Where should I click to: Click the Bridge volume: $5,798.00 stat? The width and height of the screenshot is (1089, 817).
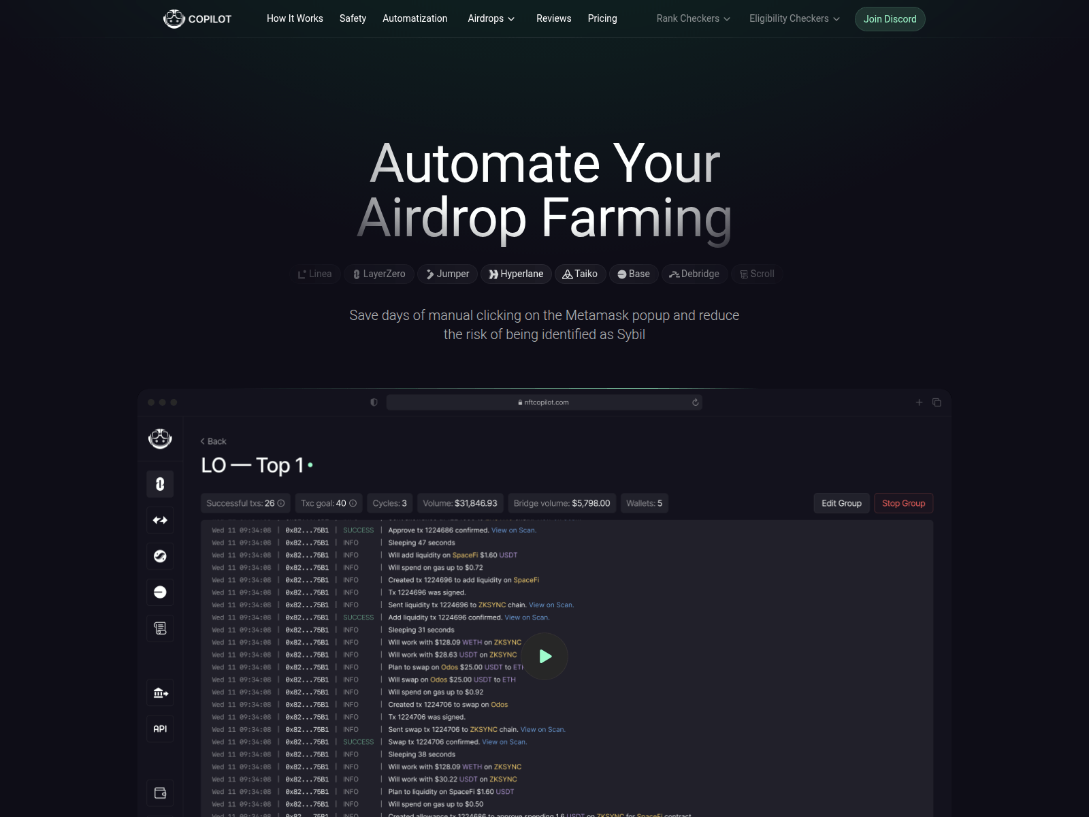tap(563, 503)
